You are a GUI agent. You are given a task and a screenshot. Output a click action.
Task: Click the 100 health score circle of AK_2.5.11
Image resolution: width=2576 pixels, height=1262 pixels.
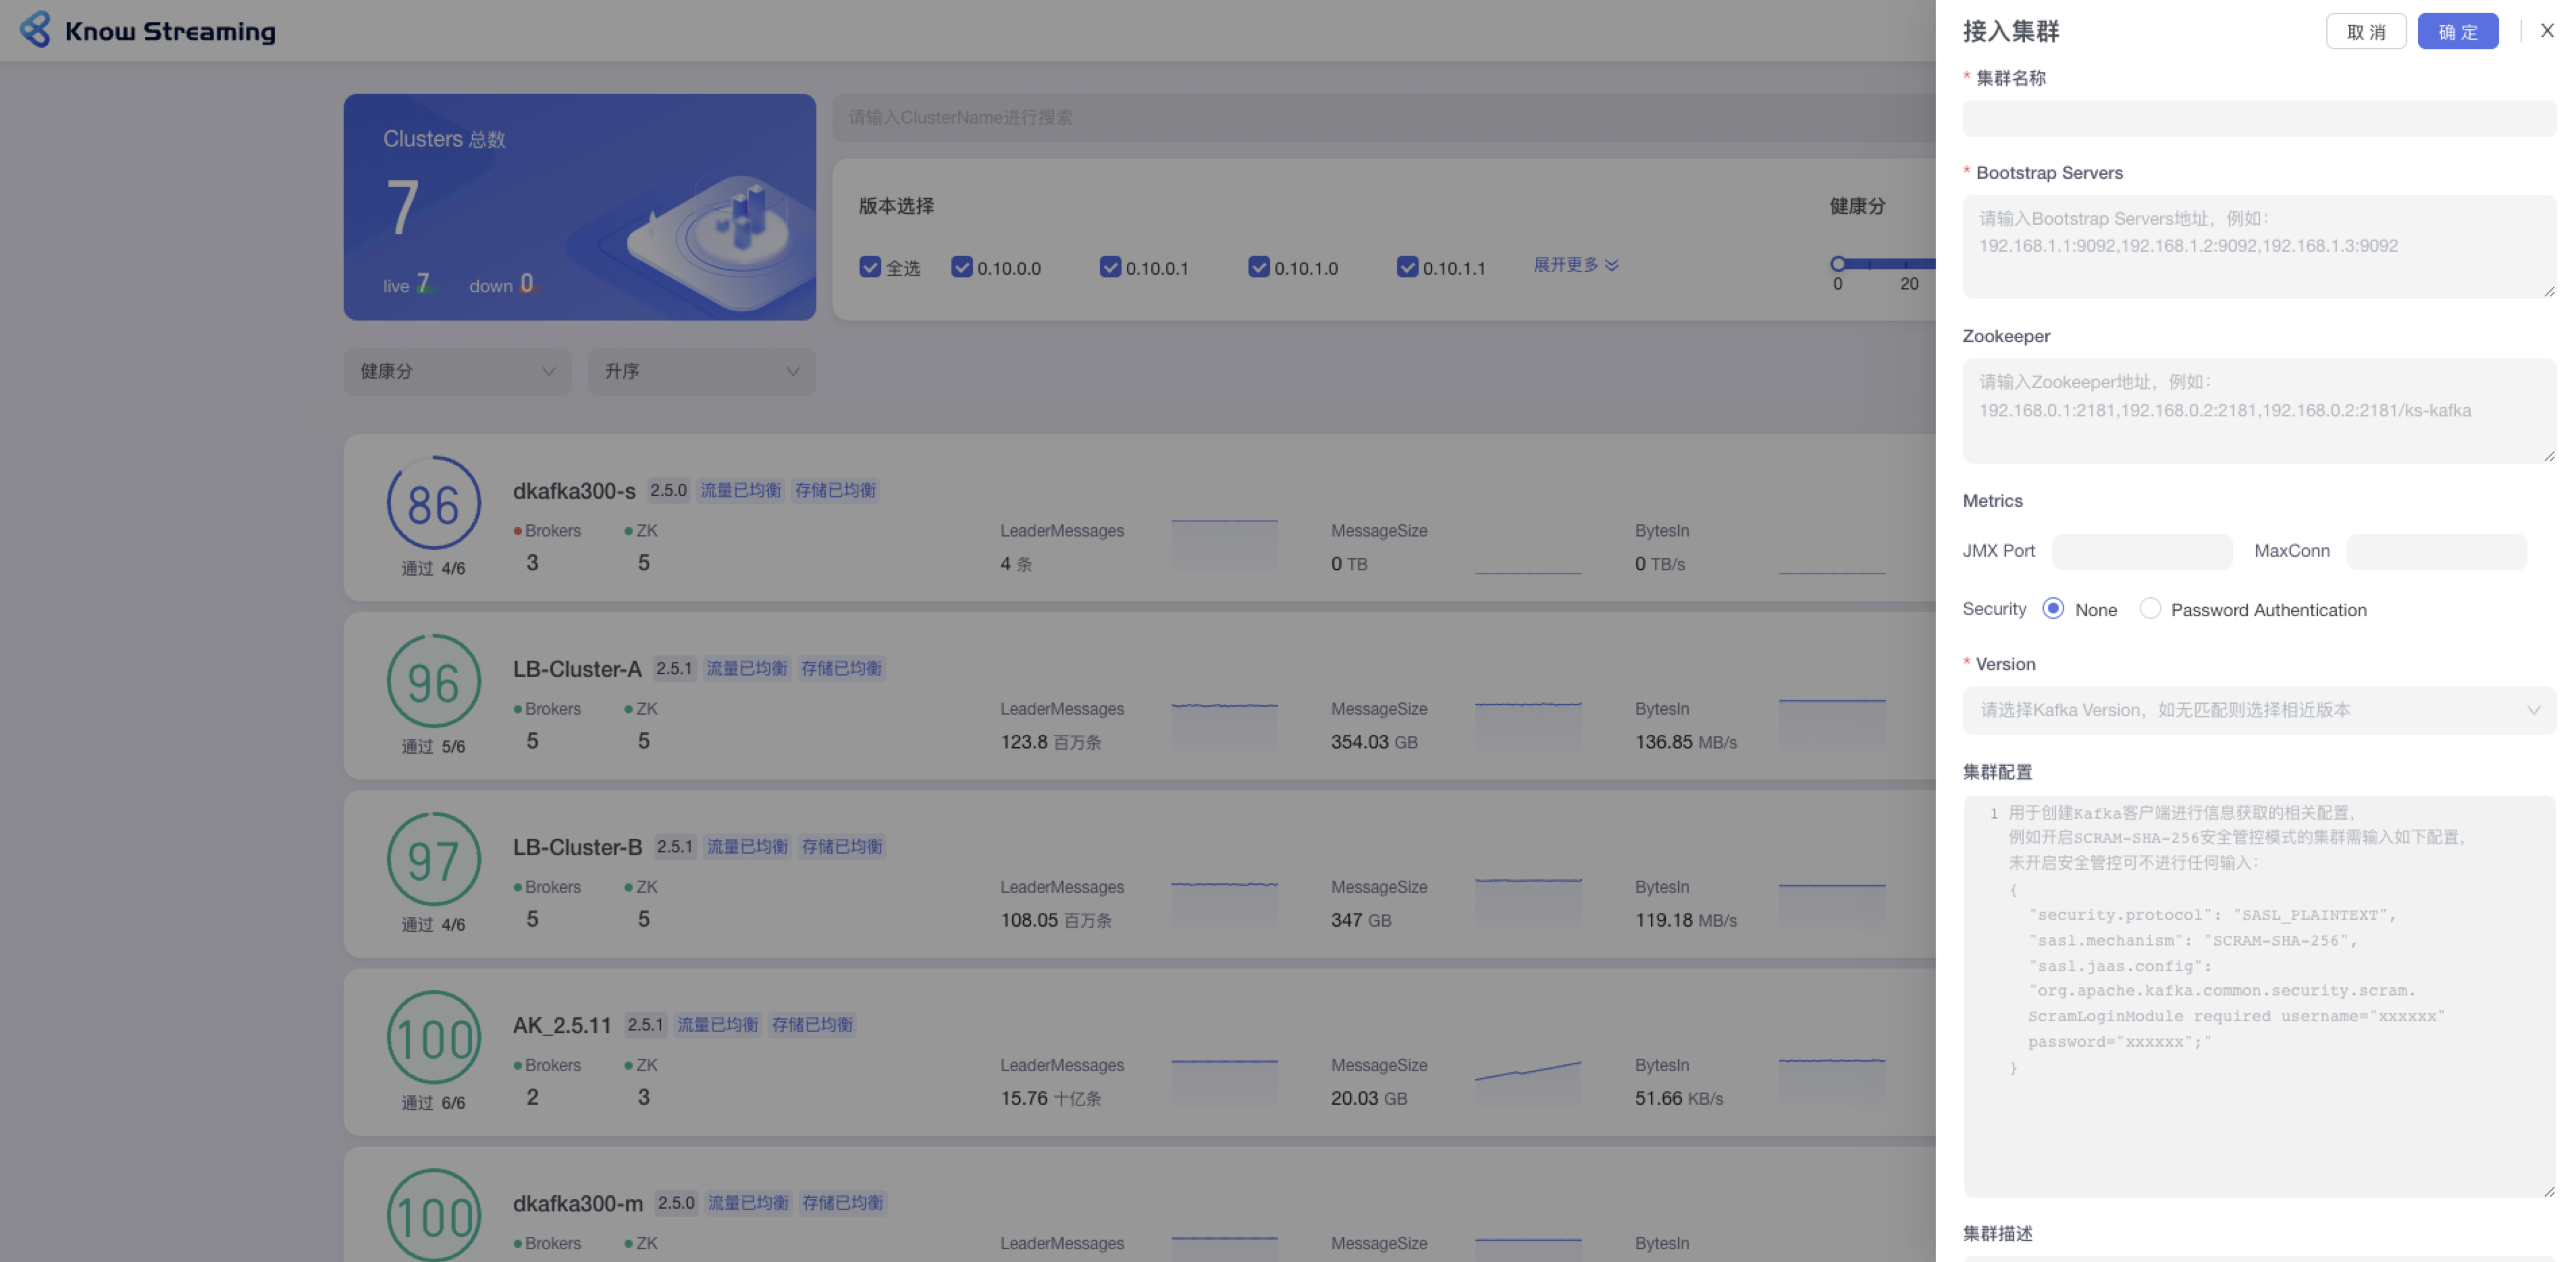pyautogui.click(x=433, y=1038)
